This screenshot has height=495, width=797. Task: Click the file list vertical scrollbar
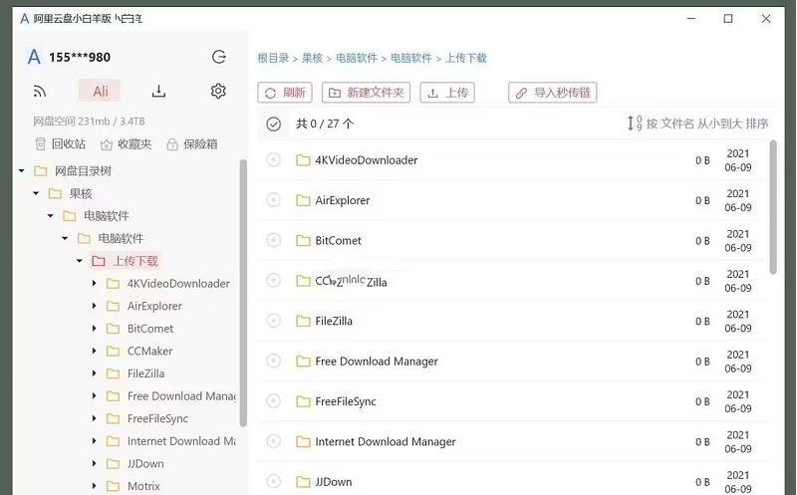click(773, 207)
